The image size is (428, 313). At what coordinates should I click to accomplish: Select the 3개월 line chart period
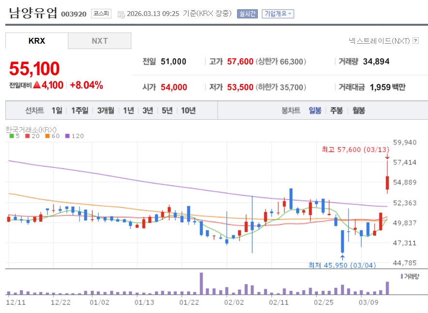pos(106,111)
